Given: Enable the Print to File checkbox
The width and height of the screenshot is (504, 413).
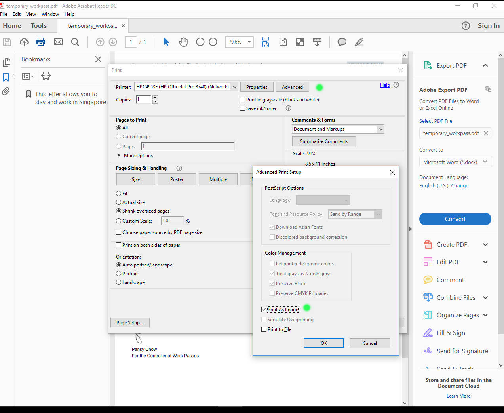Looking at the screenshot, I should click(x=264, y=329).
